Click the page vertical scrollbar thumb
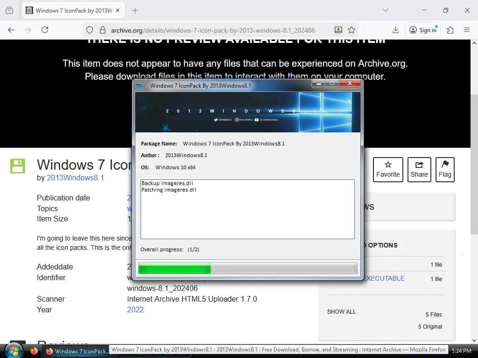This screenshot has width=478, height=358. pyautogui.click(x=474, y=165)
